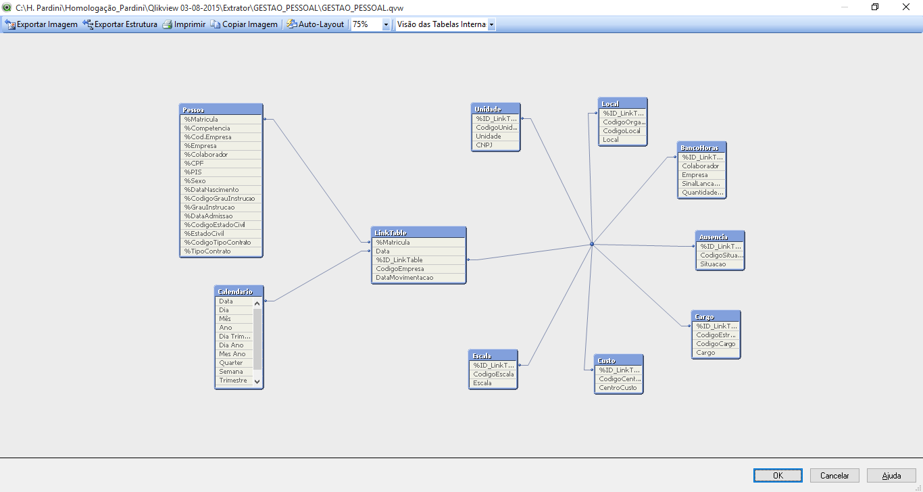
Task: Select the Unidade table header
Action: click(x=496, y=109)
